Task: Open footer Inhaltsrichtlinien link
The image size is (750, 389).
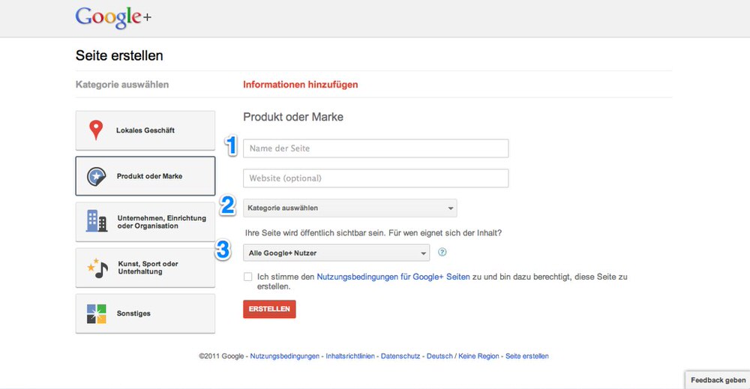Action: coord(350,356)
